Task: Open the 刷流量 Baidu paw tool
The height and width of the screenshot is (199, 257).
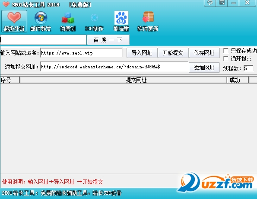Action: [121, 21]
